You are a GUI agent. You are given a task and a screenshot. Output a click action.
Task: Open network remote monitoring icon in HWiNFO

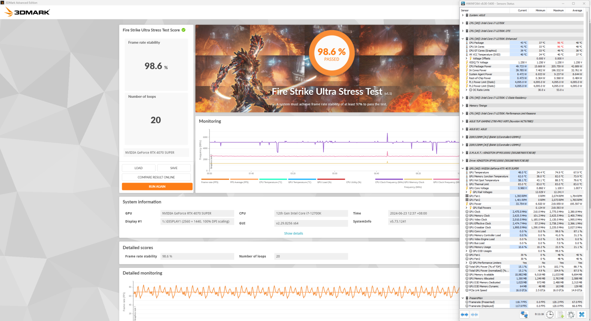point(524,314)
